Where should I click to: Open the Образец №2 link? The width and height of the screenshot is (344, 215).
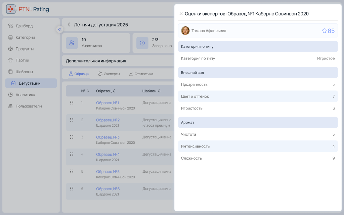click(x=108, y=120)
